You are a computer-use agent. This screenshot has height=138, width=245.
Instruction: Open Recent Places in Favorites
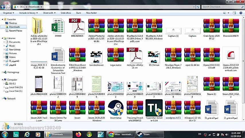(x=15, y=31)
